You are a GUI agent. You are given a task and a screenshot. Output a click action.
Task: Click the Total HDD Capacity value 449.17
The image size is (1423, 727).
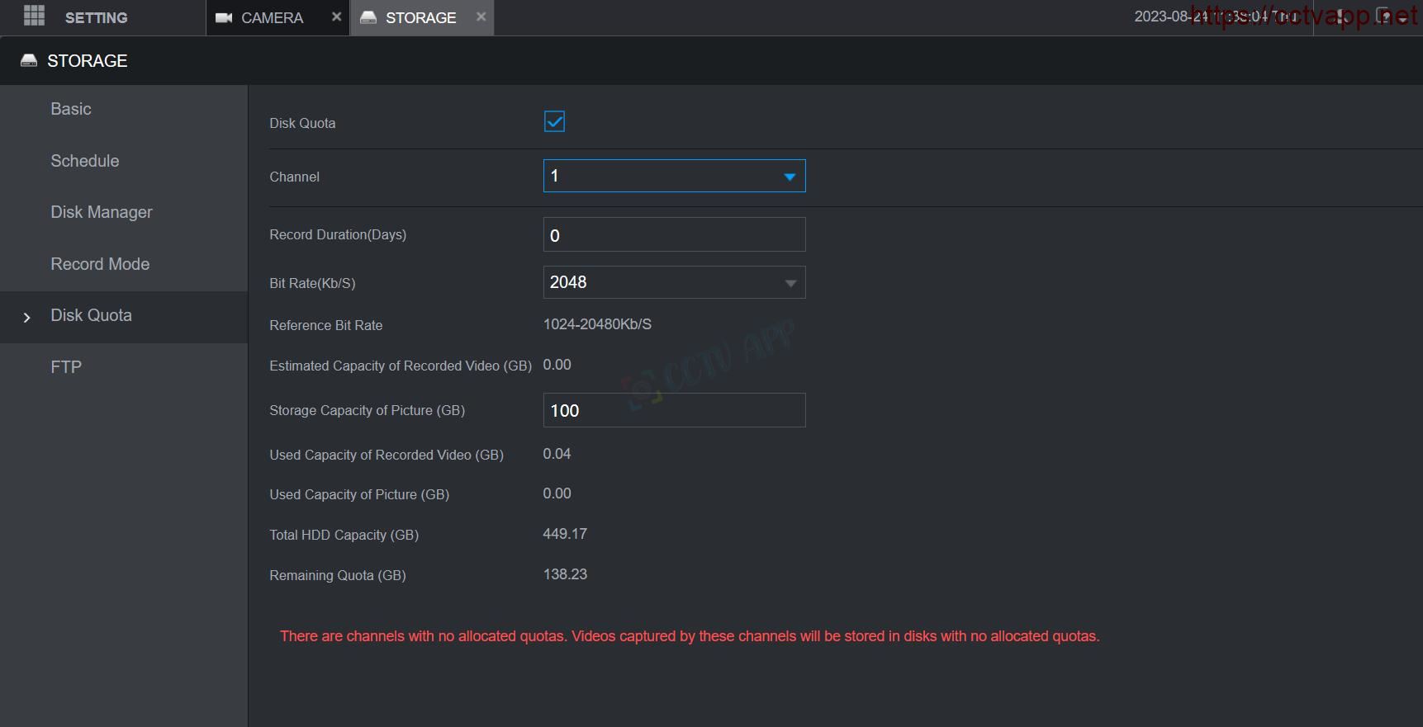(x=565, y=534)
